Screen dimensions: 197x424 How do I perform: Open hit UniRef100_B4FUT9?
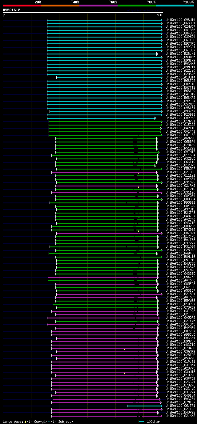coord(180,94)
